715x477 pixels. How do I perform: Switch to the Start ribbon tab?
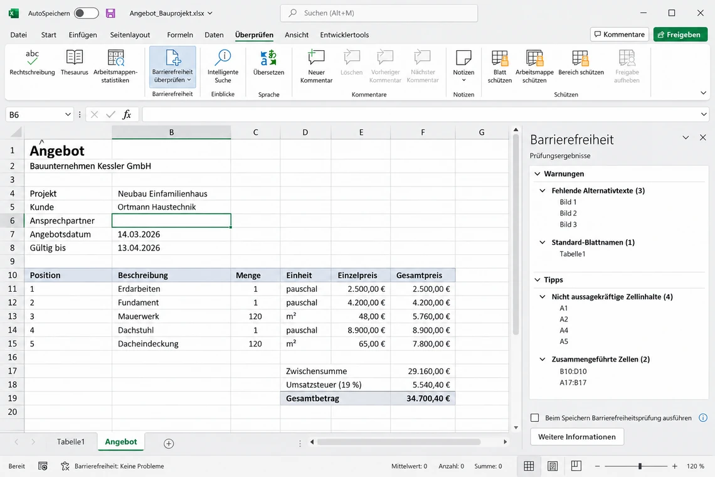(48, 35)
